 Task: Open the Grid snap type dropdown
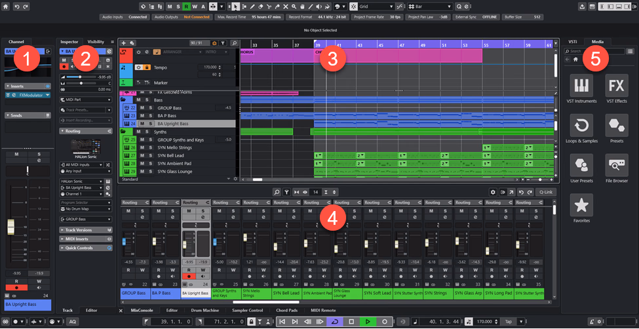coord(377,7)
